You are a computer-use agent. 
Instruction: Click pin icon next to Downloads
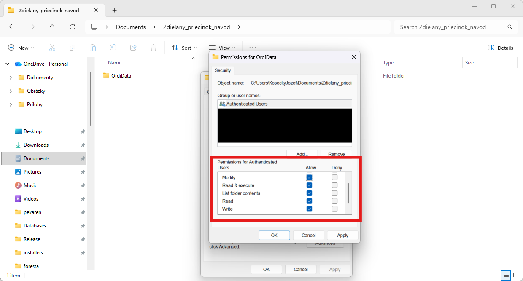pyautogui.click(x=83, y=145)
